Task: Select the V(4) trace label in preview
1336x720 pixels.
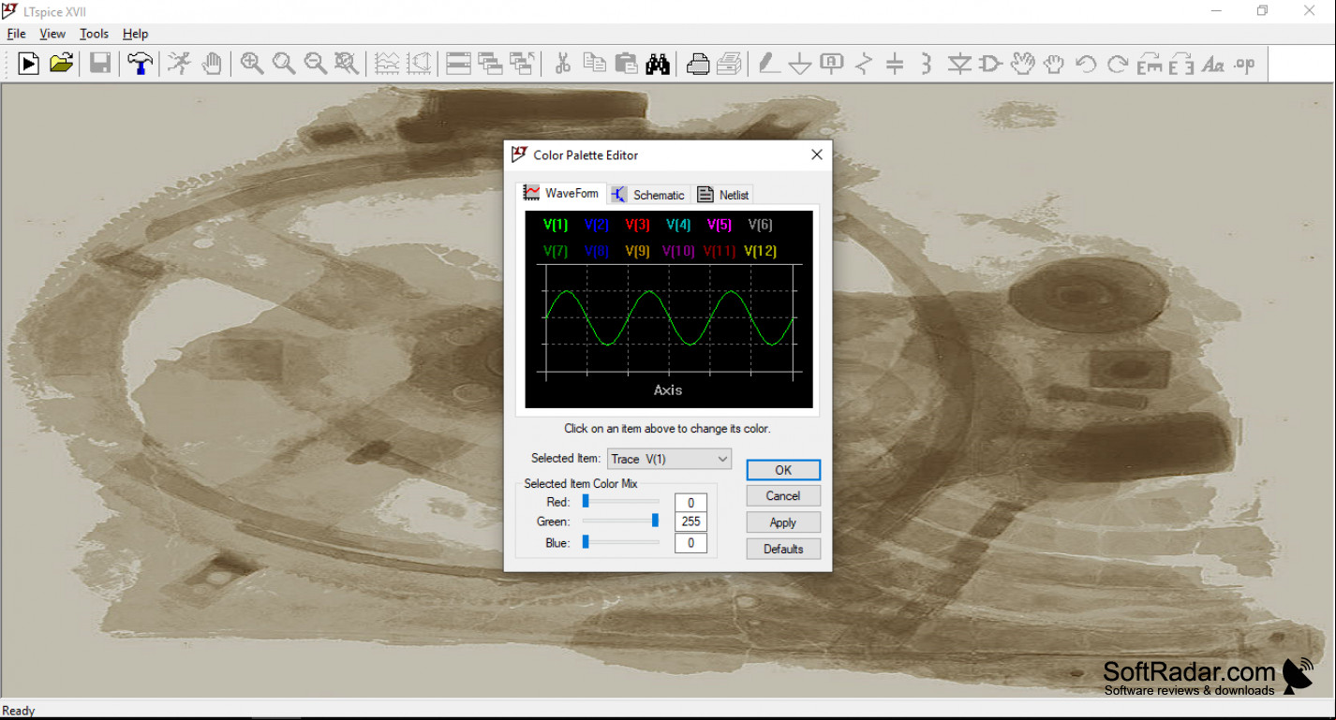Action: click(x=678, y=225)
